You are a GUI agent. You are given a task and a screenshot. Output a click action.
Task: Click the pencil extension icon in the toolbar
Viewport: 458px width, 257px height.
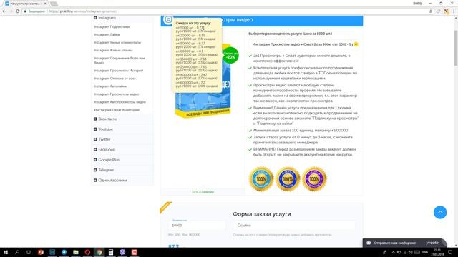(446, 11)
